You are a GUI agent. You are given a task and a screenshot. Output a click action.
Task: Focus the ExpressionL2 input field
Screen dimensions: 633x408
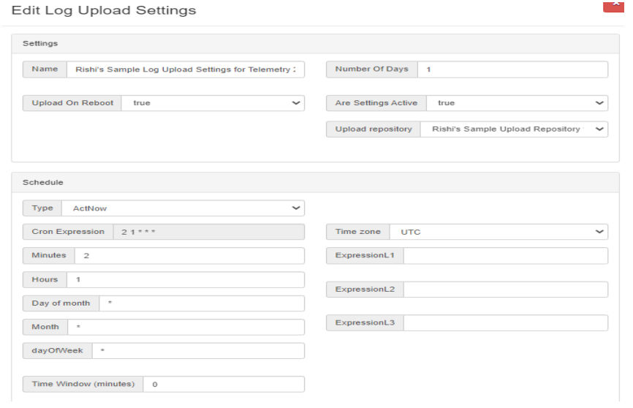(505, 290)
